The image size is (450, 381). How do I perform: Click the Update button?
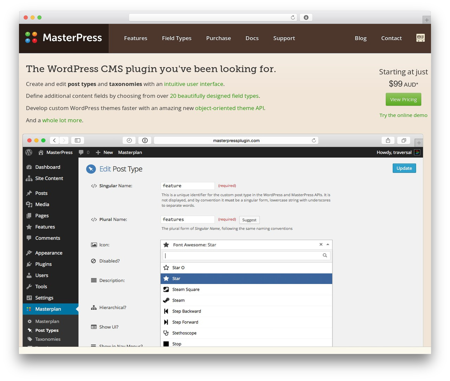coord(404,168)
